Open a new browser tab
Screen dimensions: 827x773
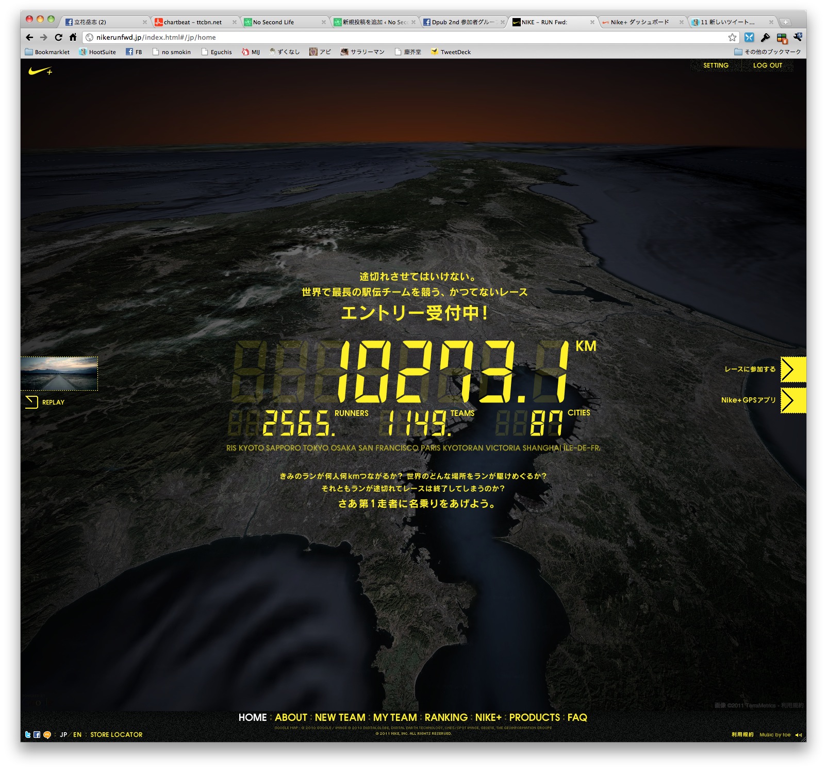pyautogui.click(x=785, y=22)
